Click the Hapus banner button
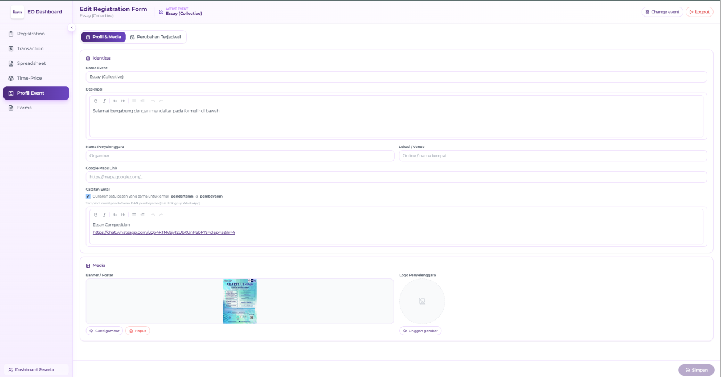 (x=137, y=331)
